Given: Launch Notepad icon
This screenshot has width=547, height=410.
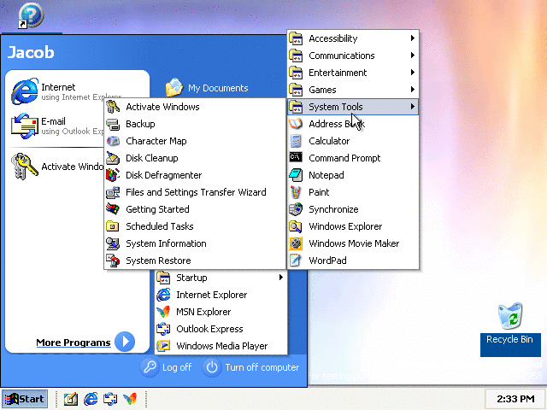Looking at the screenshot, I should (x=296, y=175).
